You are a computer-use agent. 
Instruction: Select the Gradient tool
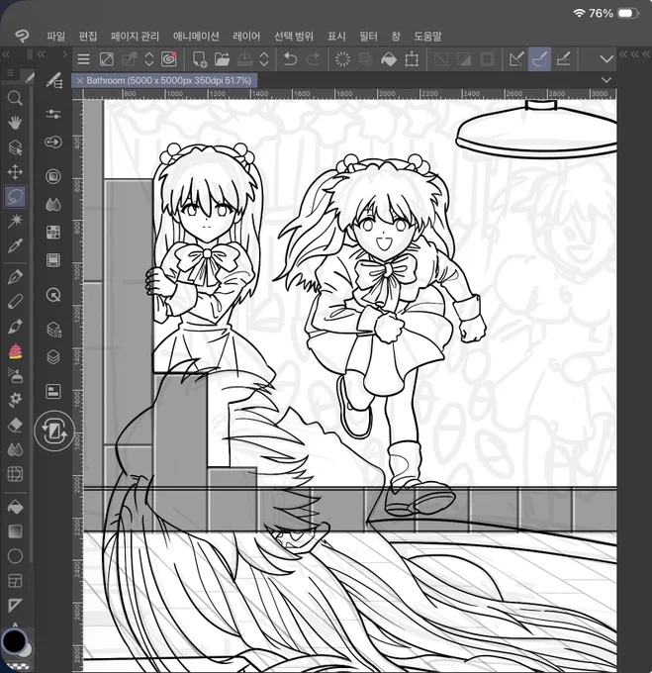click(15, 531)
